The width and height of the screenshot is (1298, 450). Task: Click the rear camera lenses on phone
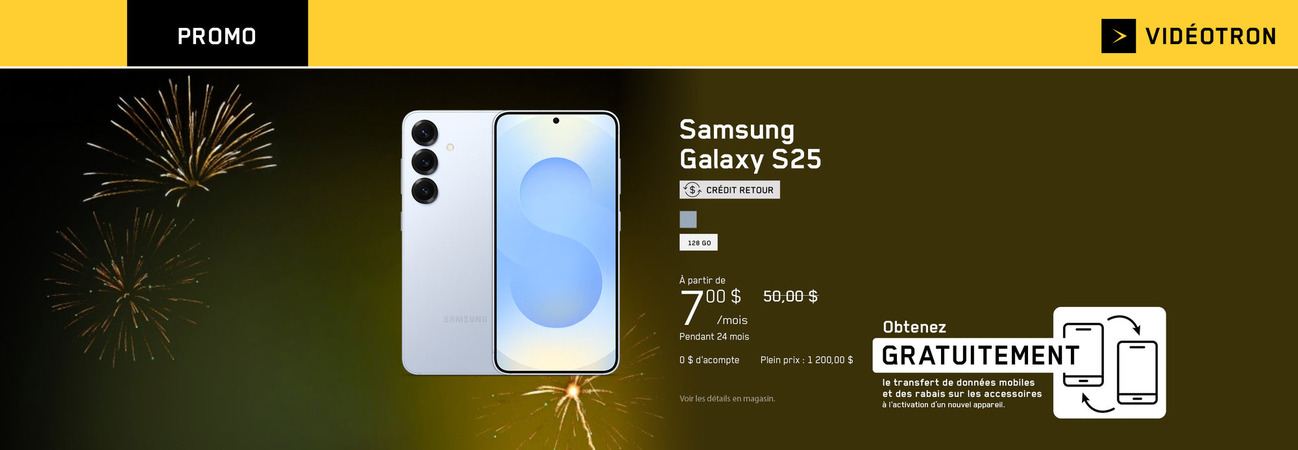424,161
